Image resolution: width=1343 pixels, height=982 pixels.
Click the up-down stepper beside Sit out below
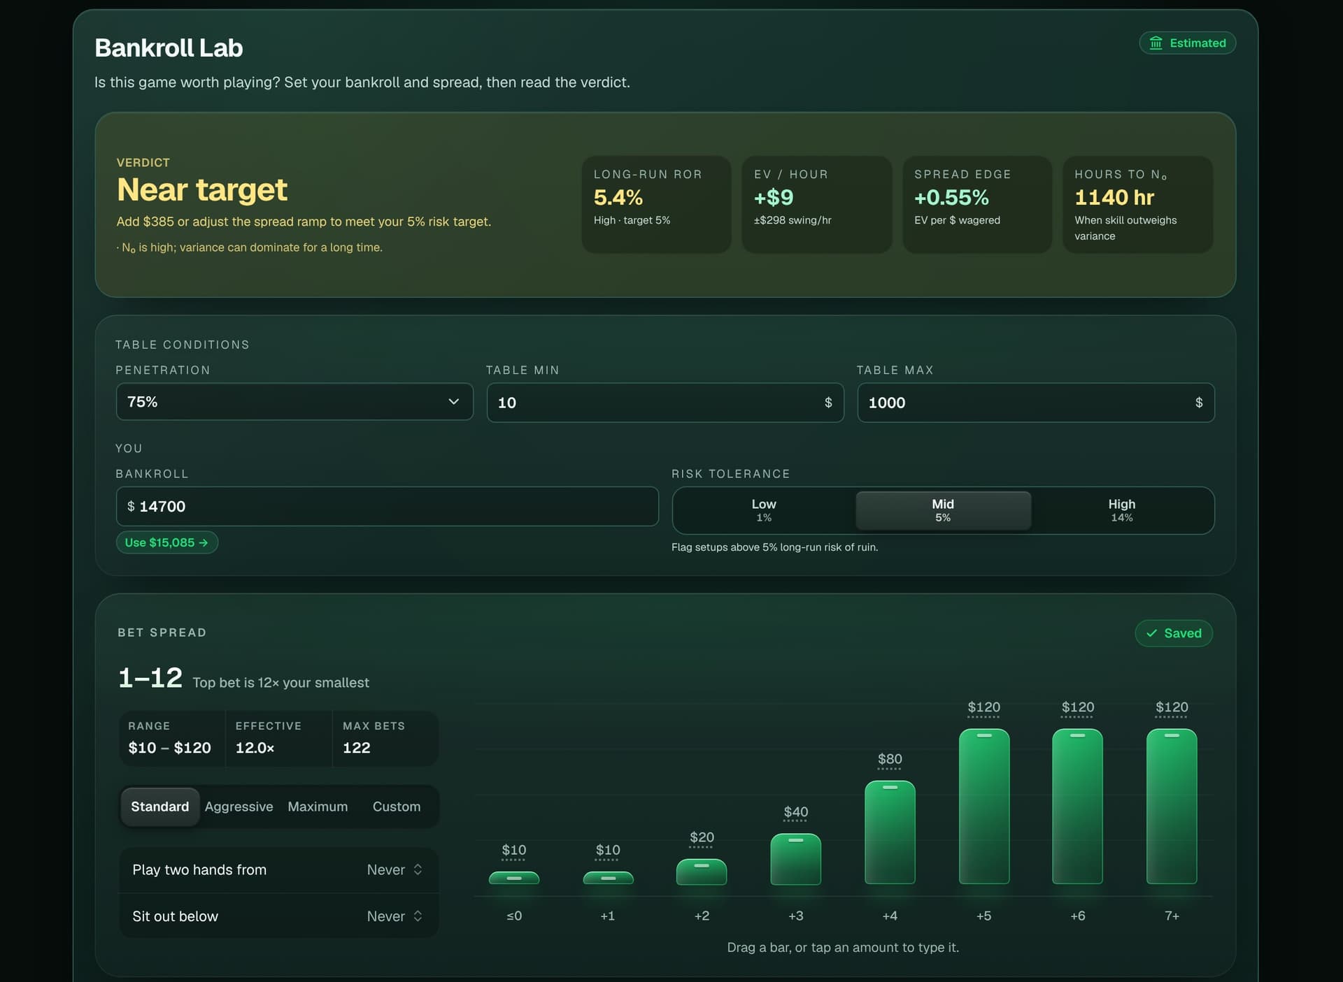(x=418, y=916)
